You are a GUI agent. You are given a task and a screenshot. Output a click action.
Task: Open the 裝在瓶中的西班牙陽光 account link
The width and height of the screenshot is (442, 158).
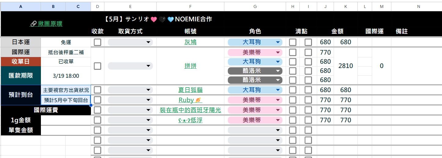click(190, 110)
